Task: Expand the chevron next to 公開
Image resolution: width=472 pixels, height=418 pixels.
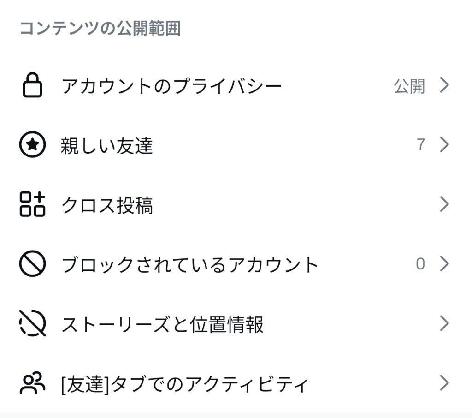Action: click(444, 86)
